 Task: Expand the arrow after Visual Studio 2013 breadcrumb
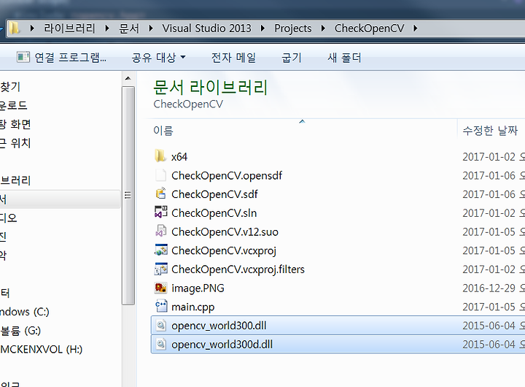(x=262, y=28)
